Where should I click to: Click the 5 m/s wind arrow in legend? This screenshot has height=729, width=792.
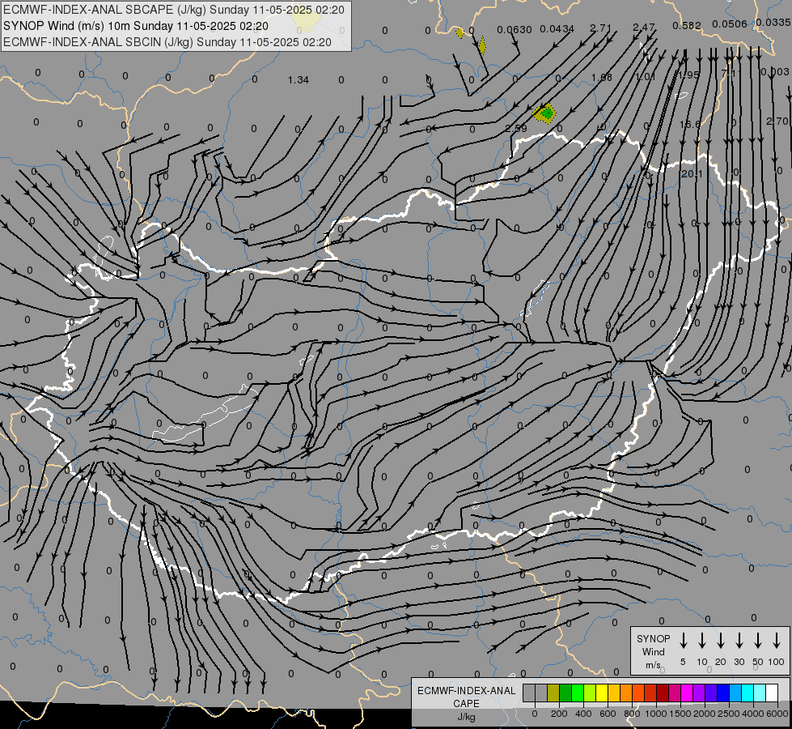pos(683,641)
